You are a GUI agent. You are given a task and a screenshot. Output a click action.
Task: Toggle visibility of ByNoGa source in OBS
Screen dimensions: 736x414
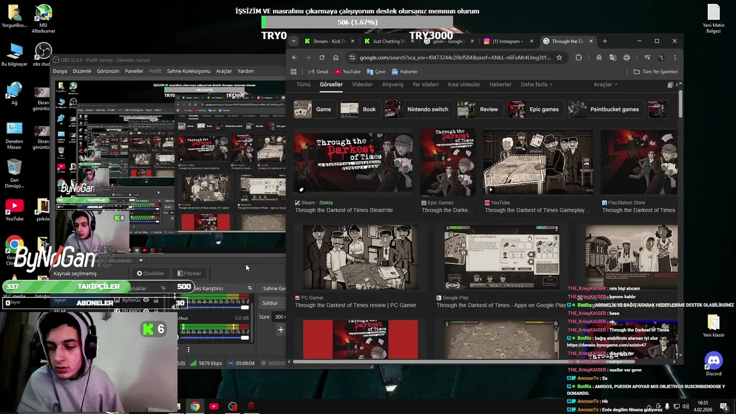146,300
